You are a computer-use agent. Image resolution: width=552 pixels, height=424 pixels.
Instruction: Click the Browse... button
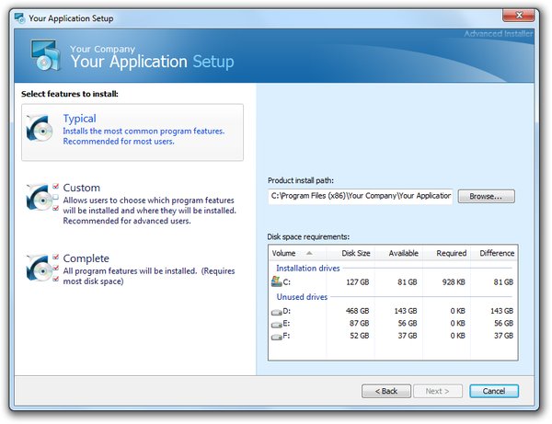(486, 196)
